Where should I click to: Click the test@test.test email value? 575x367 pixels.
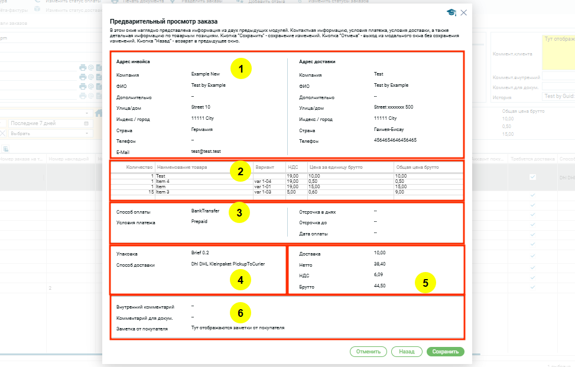tap(206, 151)
